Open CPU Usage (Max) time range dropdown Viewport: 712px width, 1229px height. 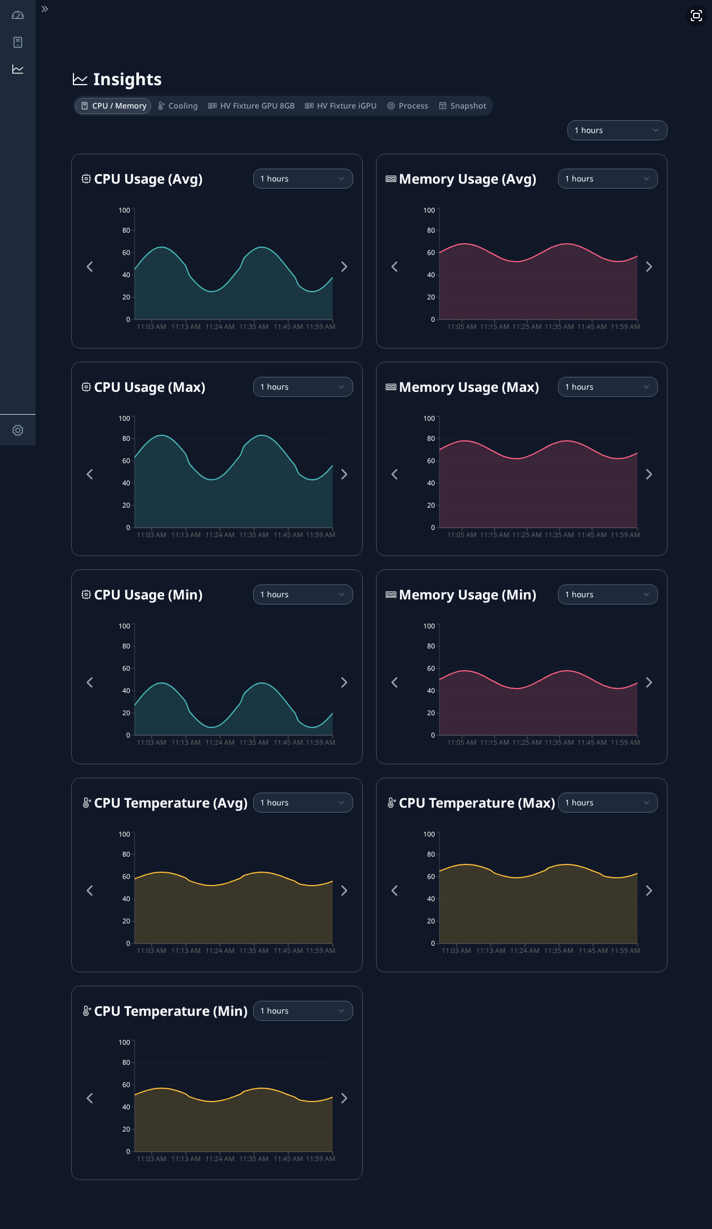[303, 387]
